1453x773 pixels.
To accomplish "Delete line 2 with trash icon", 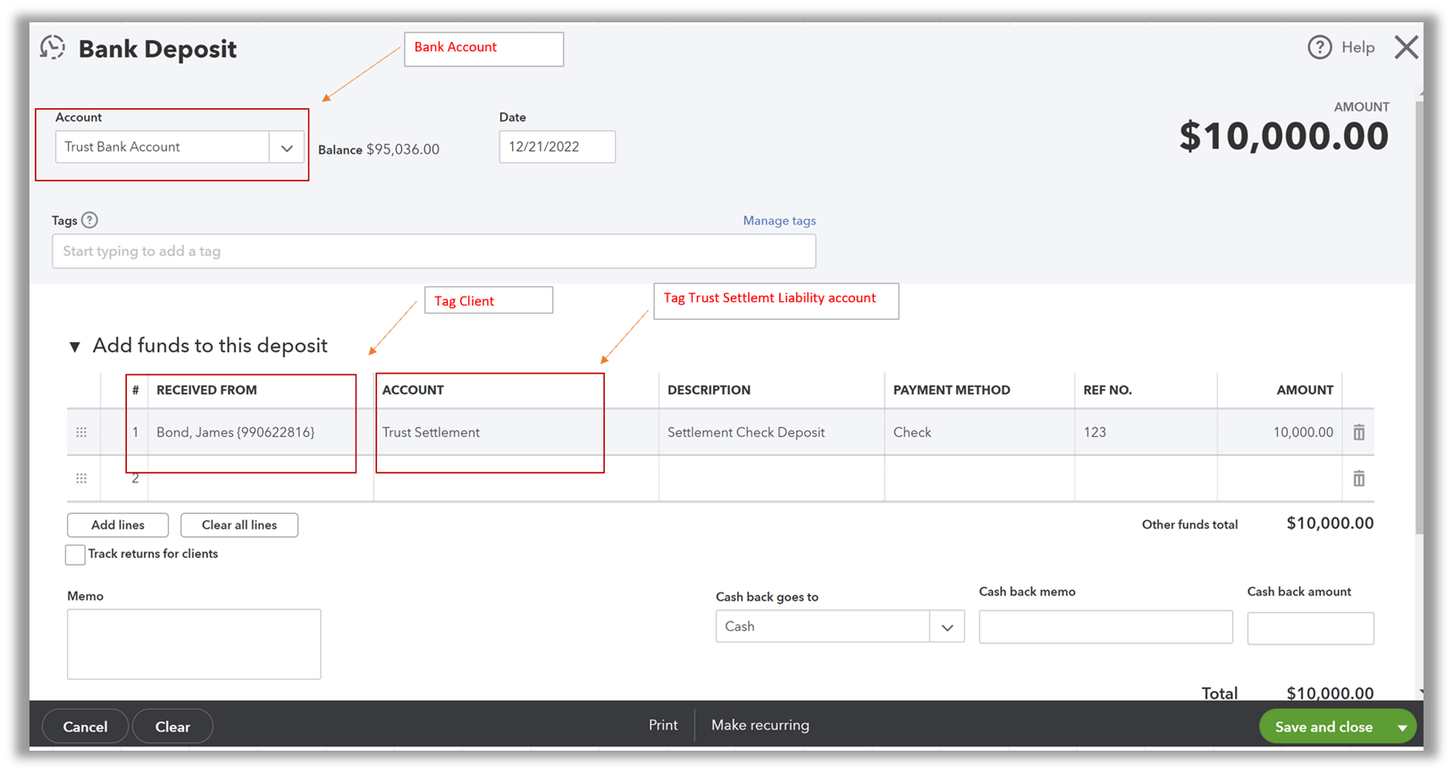I will [1358, 479].
